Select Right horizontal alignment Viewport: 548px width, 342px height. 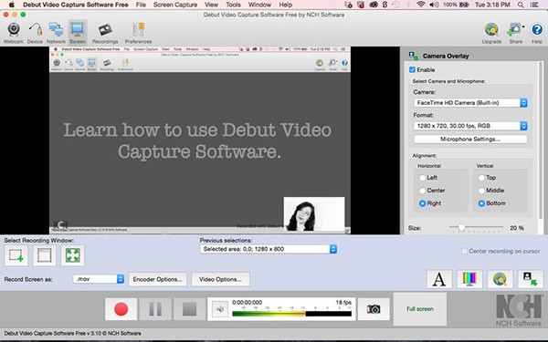pyautogui.click(x=422, y=203)
